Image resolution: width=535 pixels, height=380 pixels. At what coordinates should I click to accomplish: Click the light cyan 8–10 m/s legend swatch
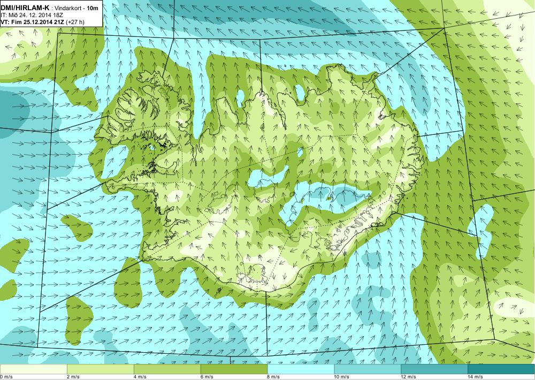(301, 369)
